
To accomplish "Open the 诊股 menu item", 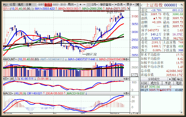I will [x=12, y=5].
